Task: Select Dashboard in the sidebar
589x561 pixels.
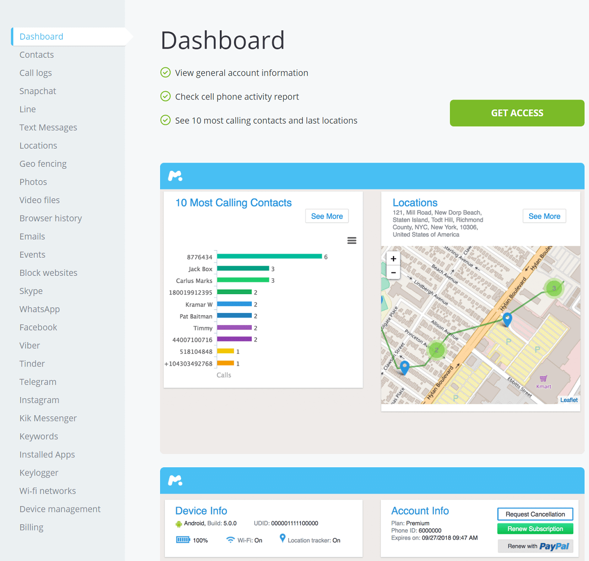Action: pyautogui.click(x=41, y=36)
